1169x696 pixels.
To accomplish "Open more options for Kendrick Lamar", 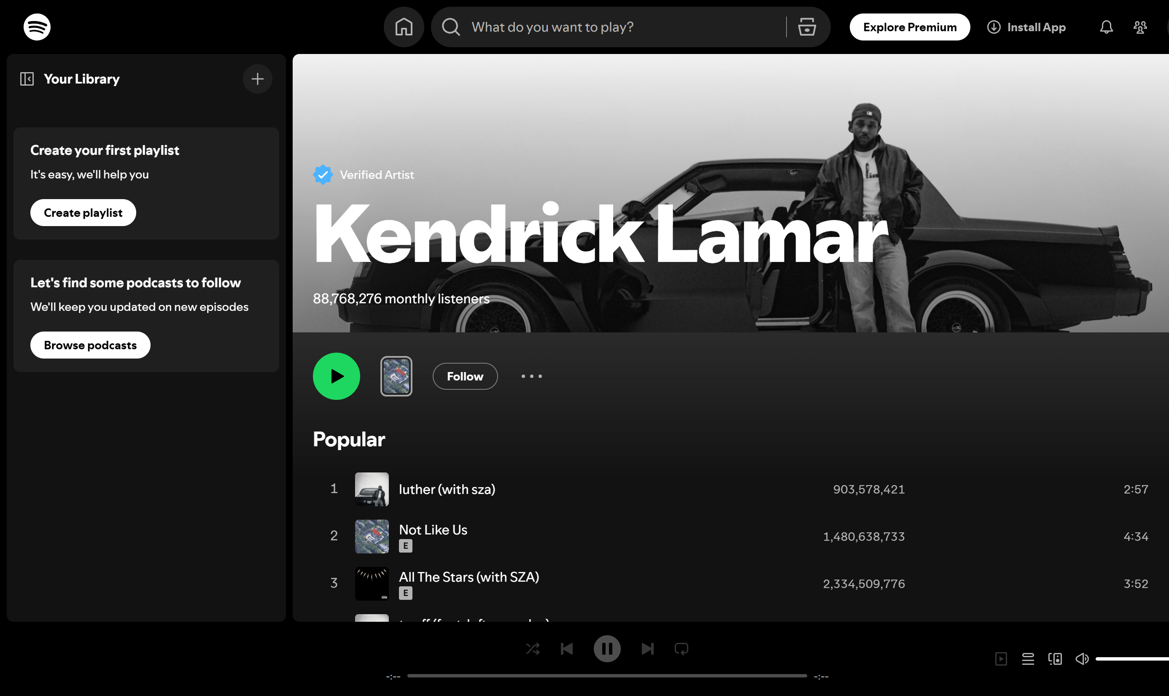I will pyautogui.click(x=531, y=376).
